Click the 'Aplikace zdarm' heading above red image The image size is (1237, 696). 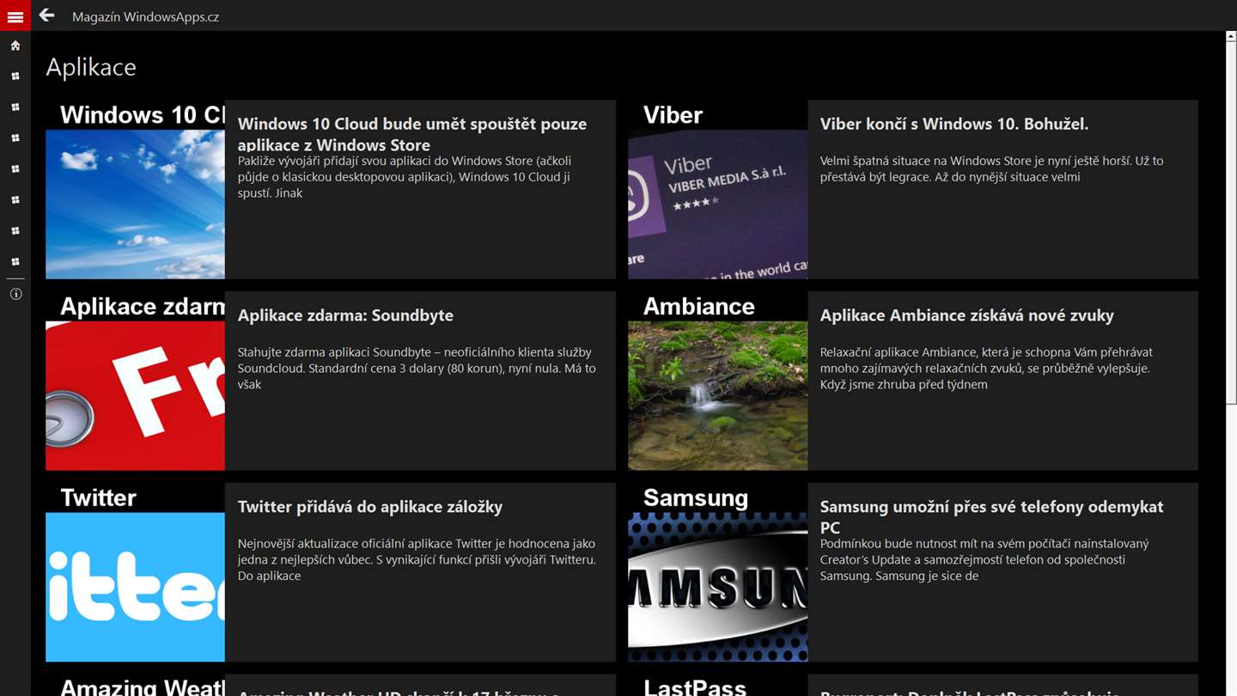click(143, 307)
